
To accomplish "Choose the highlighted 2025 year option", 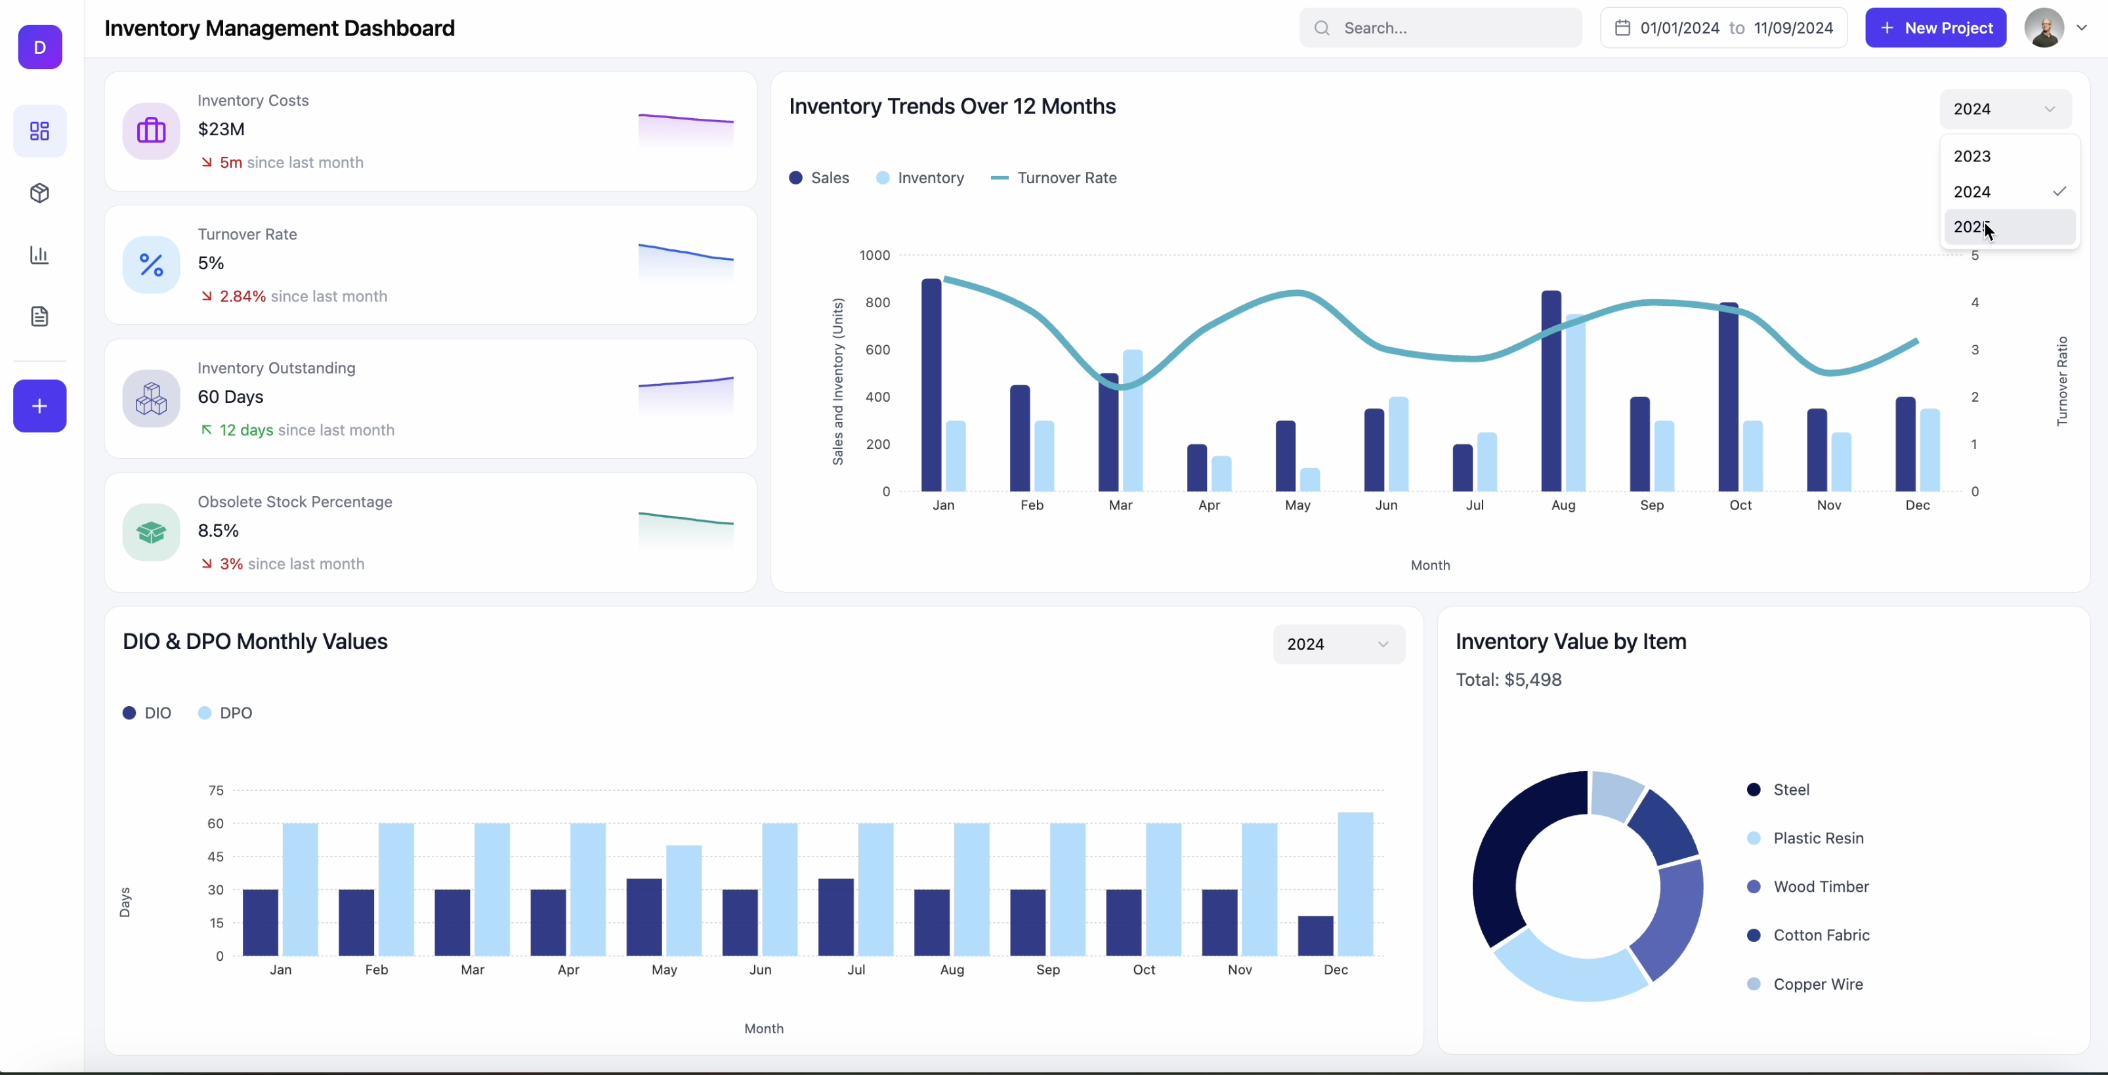I will pyautogui.click(x=2010, y=226).
